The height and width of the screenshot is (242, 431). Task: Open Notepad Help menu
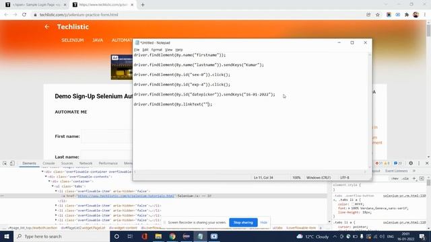[x=179, y=50]
